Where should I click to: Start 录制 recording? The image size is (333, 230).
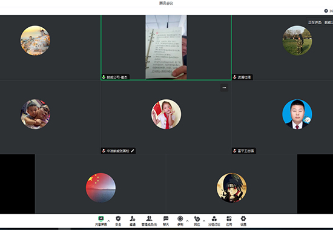coord(180,221)
